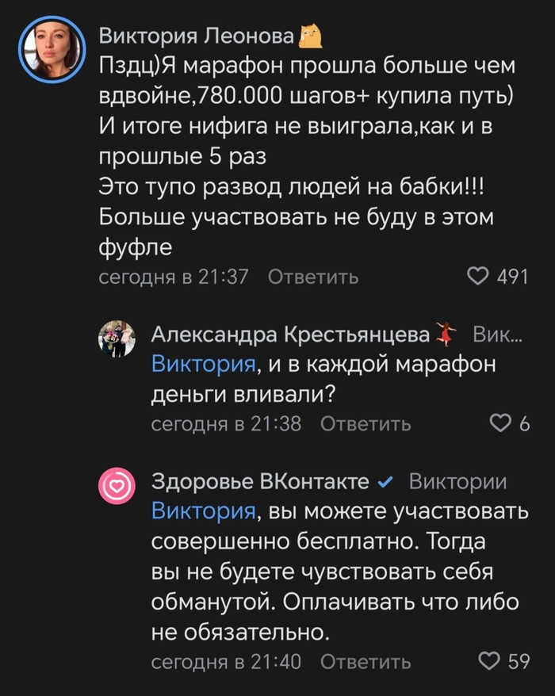
Task: Reply to Виктория Леонова's comment
Action: pos(312,277)
